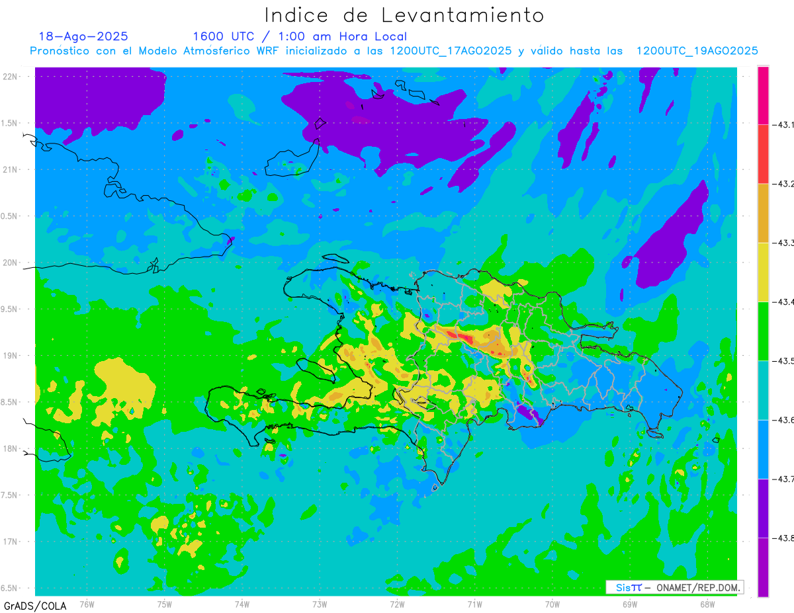
Task: Select the green legend color band
Action: (763, 331)
